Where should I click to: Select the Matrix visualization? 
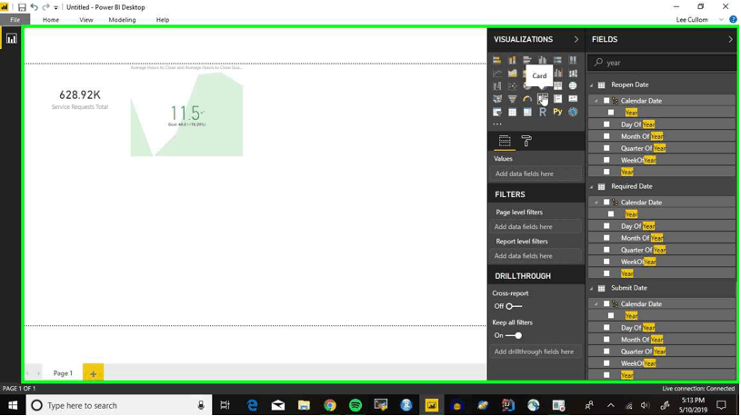point(527,113)
